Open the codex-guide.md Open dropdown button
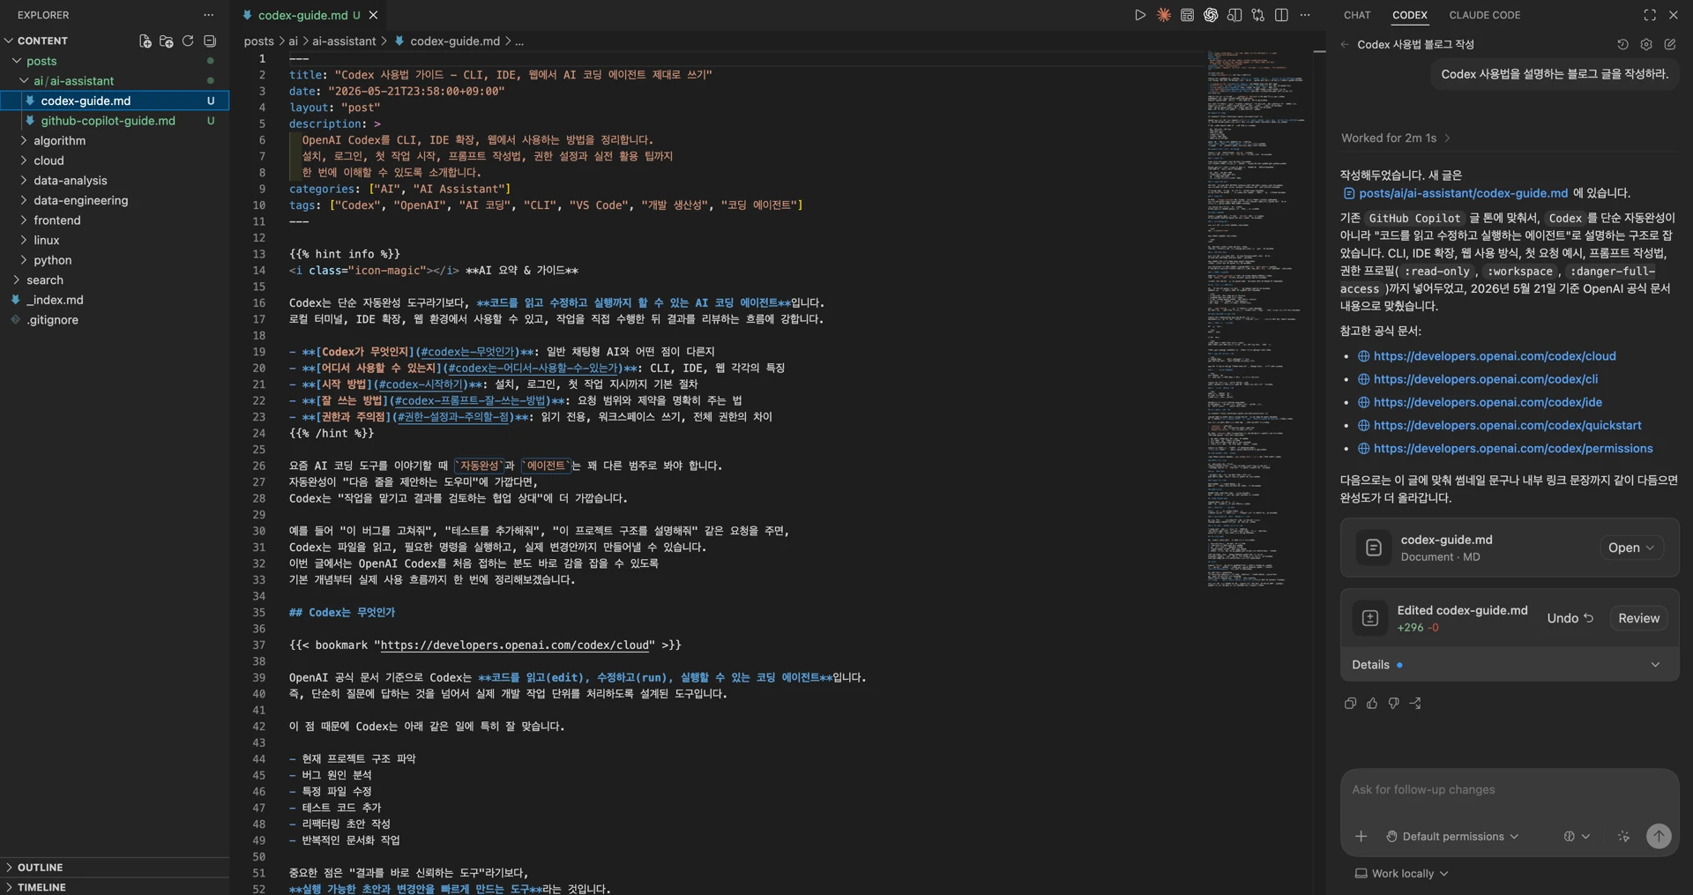Screen dimensions: 1693x895 coord(1631,548)
